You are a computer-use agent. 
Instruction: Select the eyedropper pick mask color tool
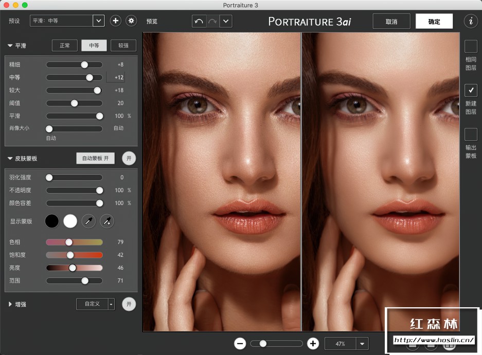point(89,221)
